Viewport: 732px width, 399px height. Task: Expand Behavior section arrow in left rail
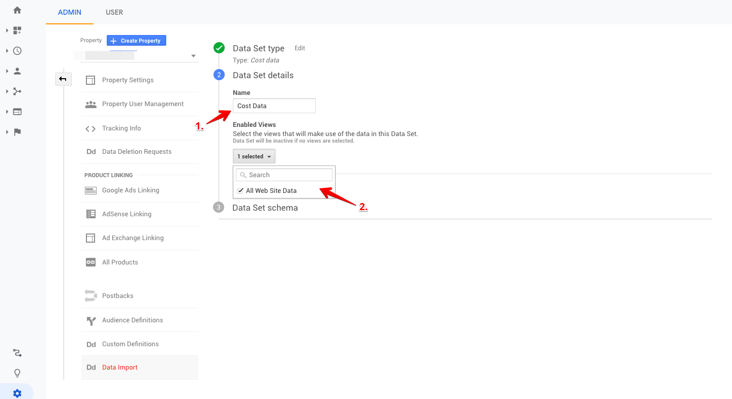click(7, 112)
